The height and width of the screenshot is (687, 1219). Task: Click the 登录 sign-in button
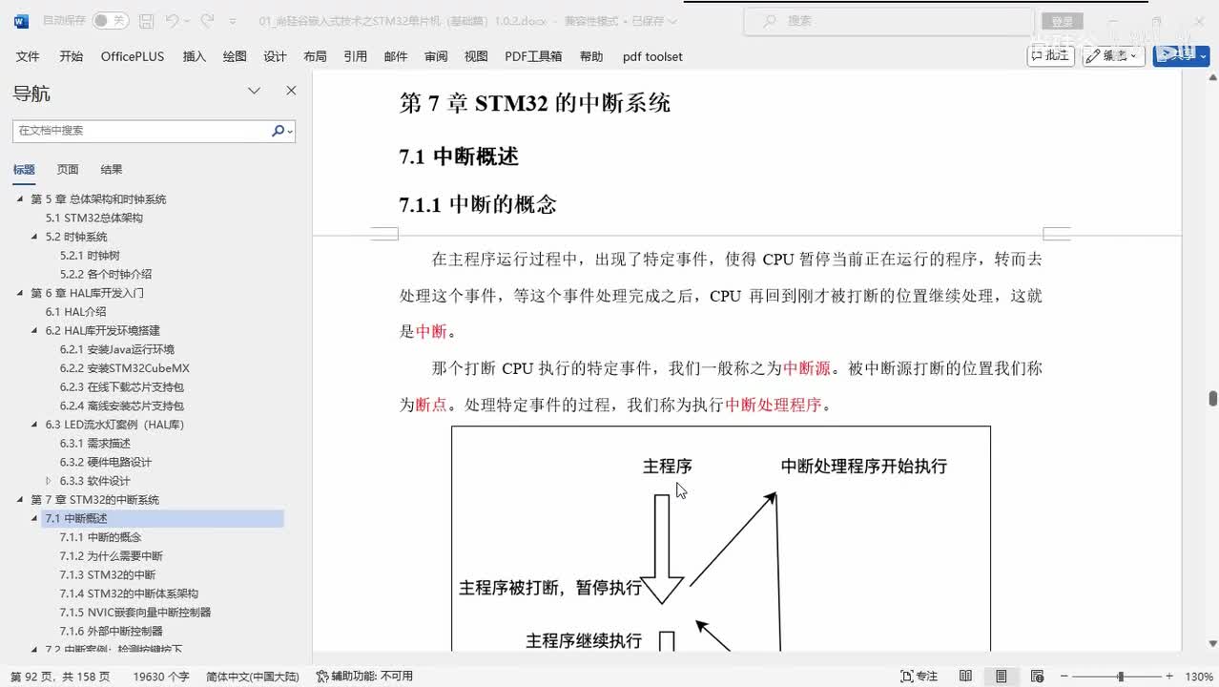pos(1063,21)
